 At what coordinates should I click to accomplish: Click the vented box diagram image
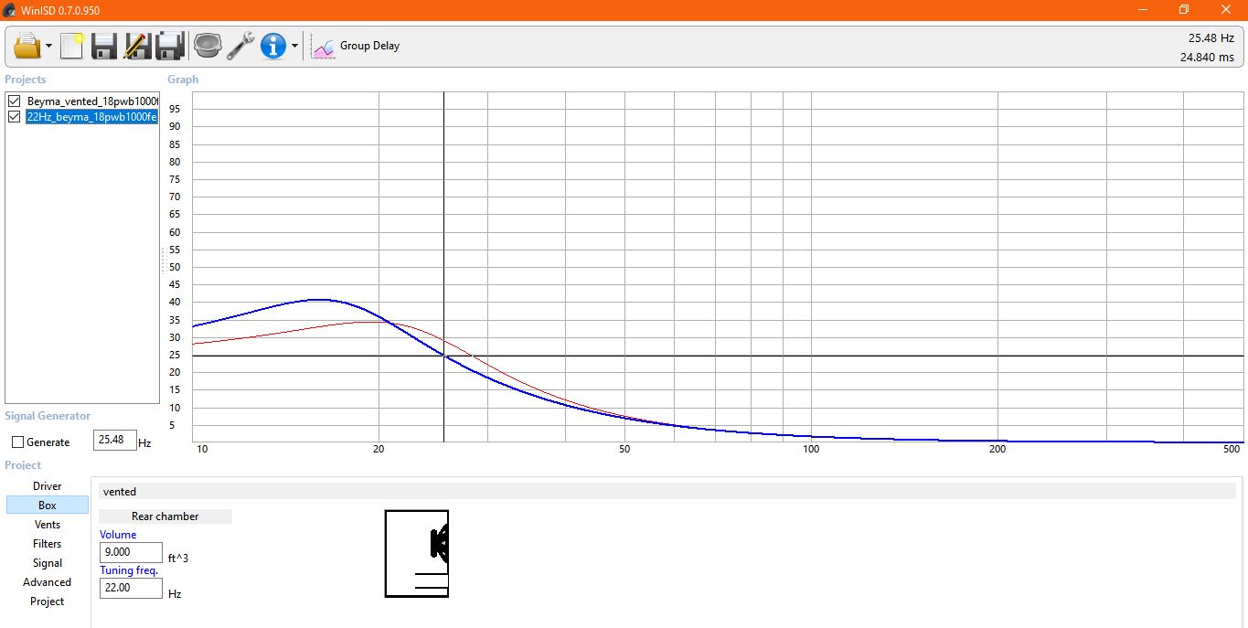pos(417,554)
